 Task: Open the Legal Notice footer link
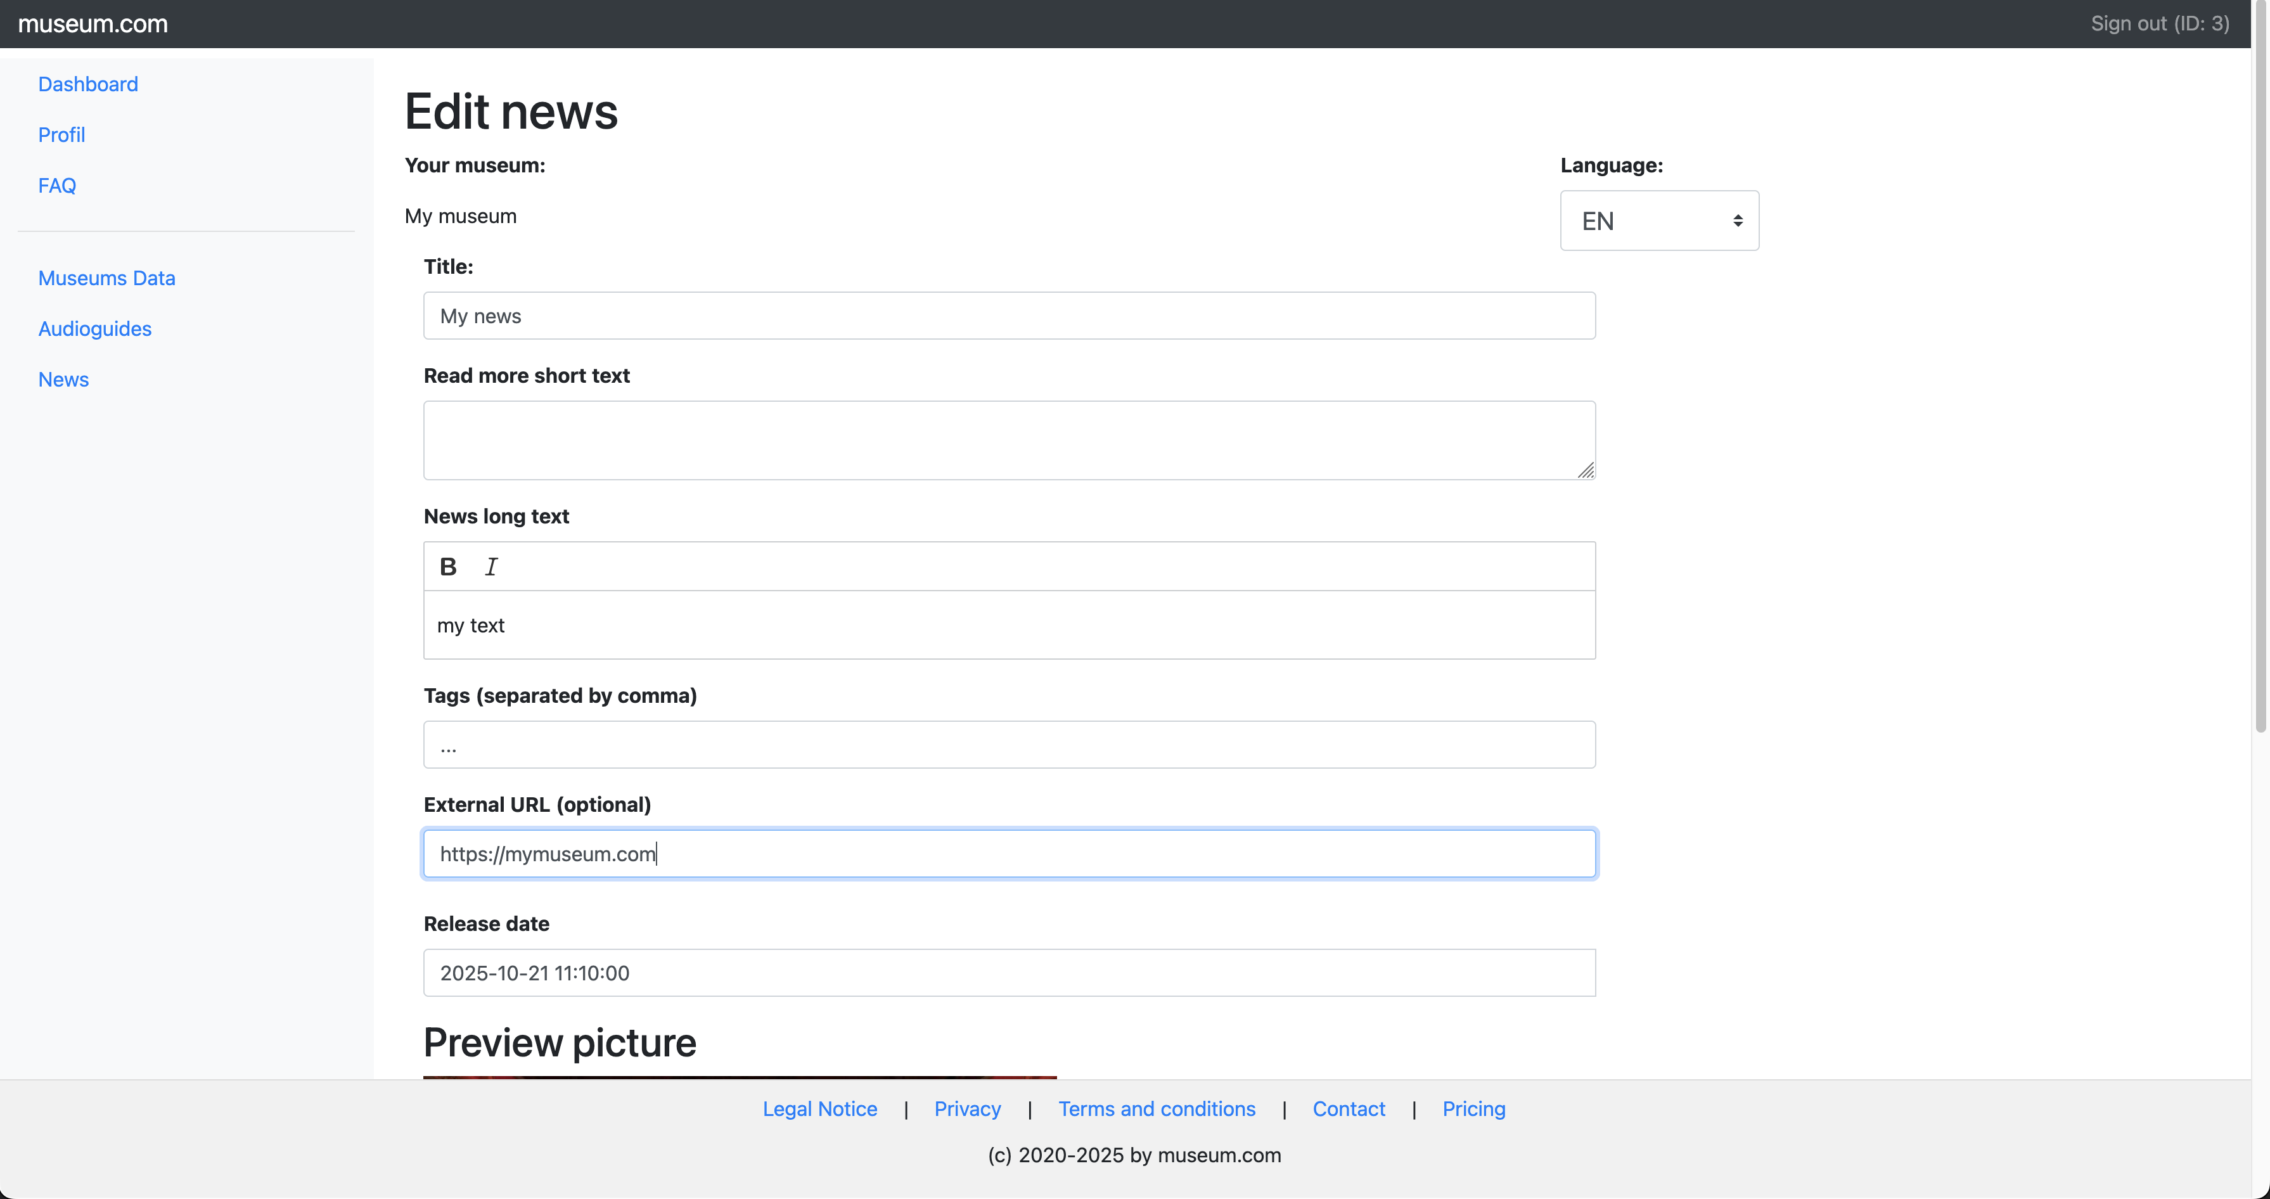pos(819,1108)
